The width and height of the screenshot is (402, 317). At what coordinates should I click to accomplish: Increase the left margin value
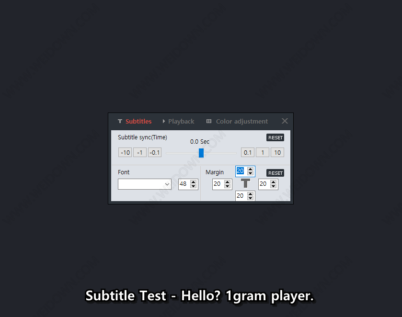[x=228, y=181]
